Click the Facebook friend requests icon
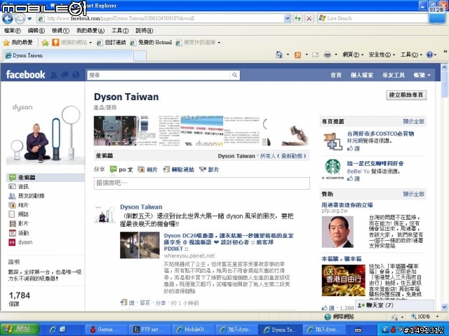The image size is (449, 336). click(54, 75)
